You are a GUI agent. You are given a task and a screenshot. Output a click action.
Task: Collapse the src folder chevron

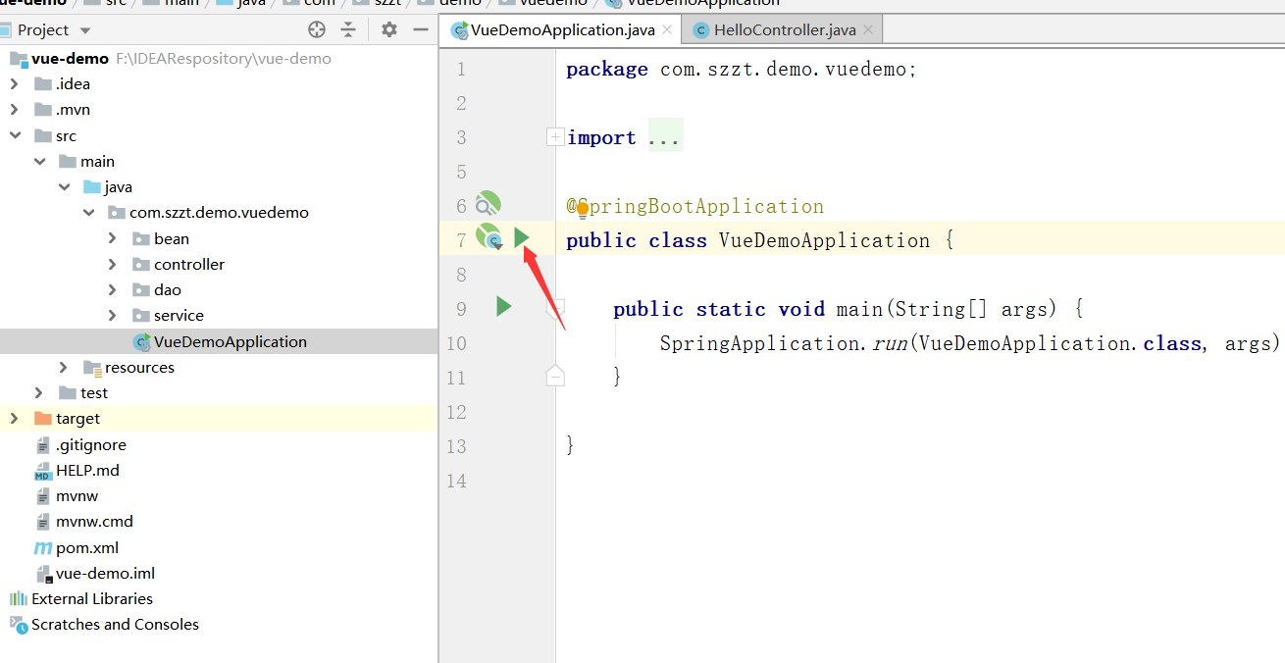pos(14,136)
